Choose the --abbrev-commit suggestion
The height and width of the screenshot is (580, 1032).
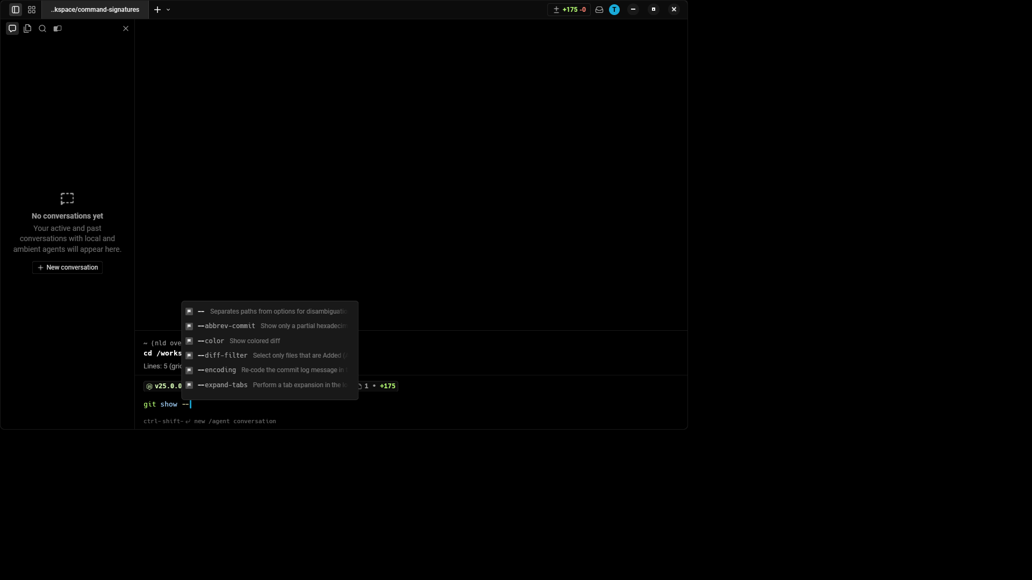click(x=270, y=326)
